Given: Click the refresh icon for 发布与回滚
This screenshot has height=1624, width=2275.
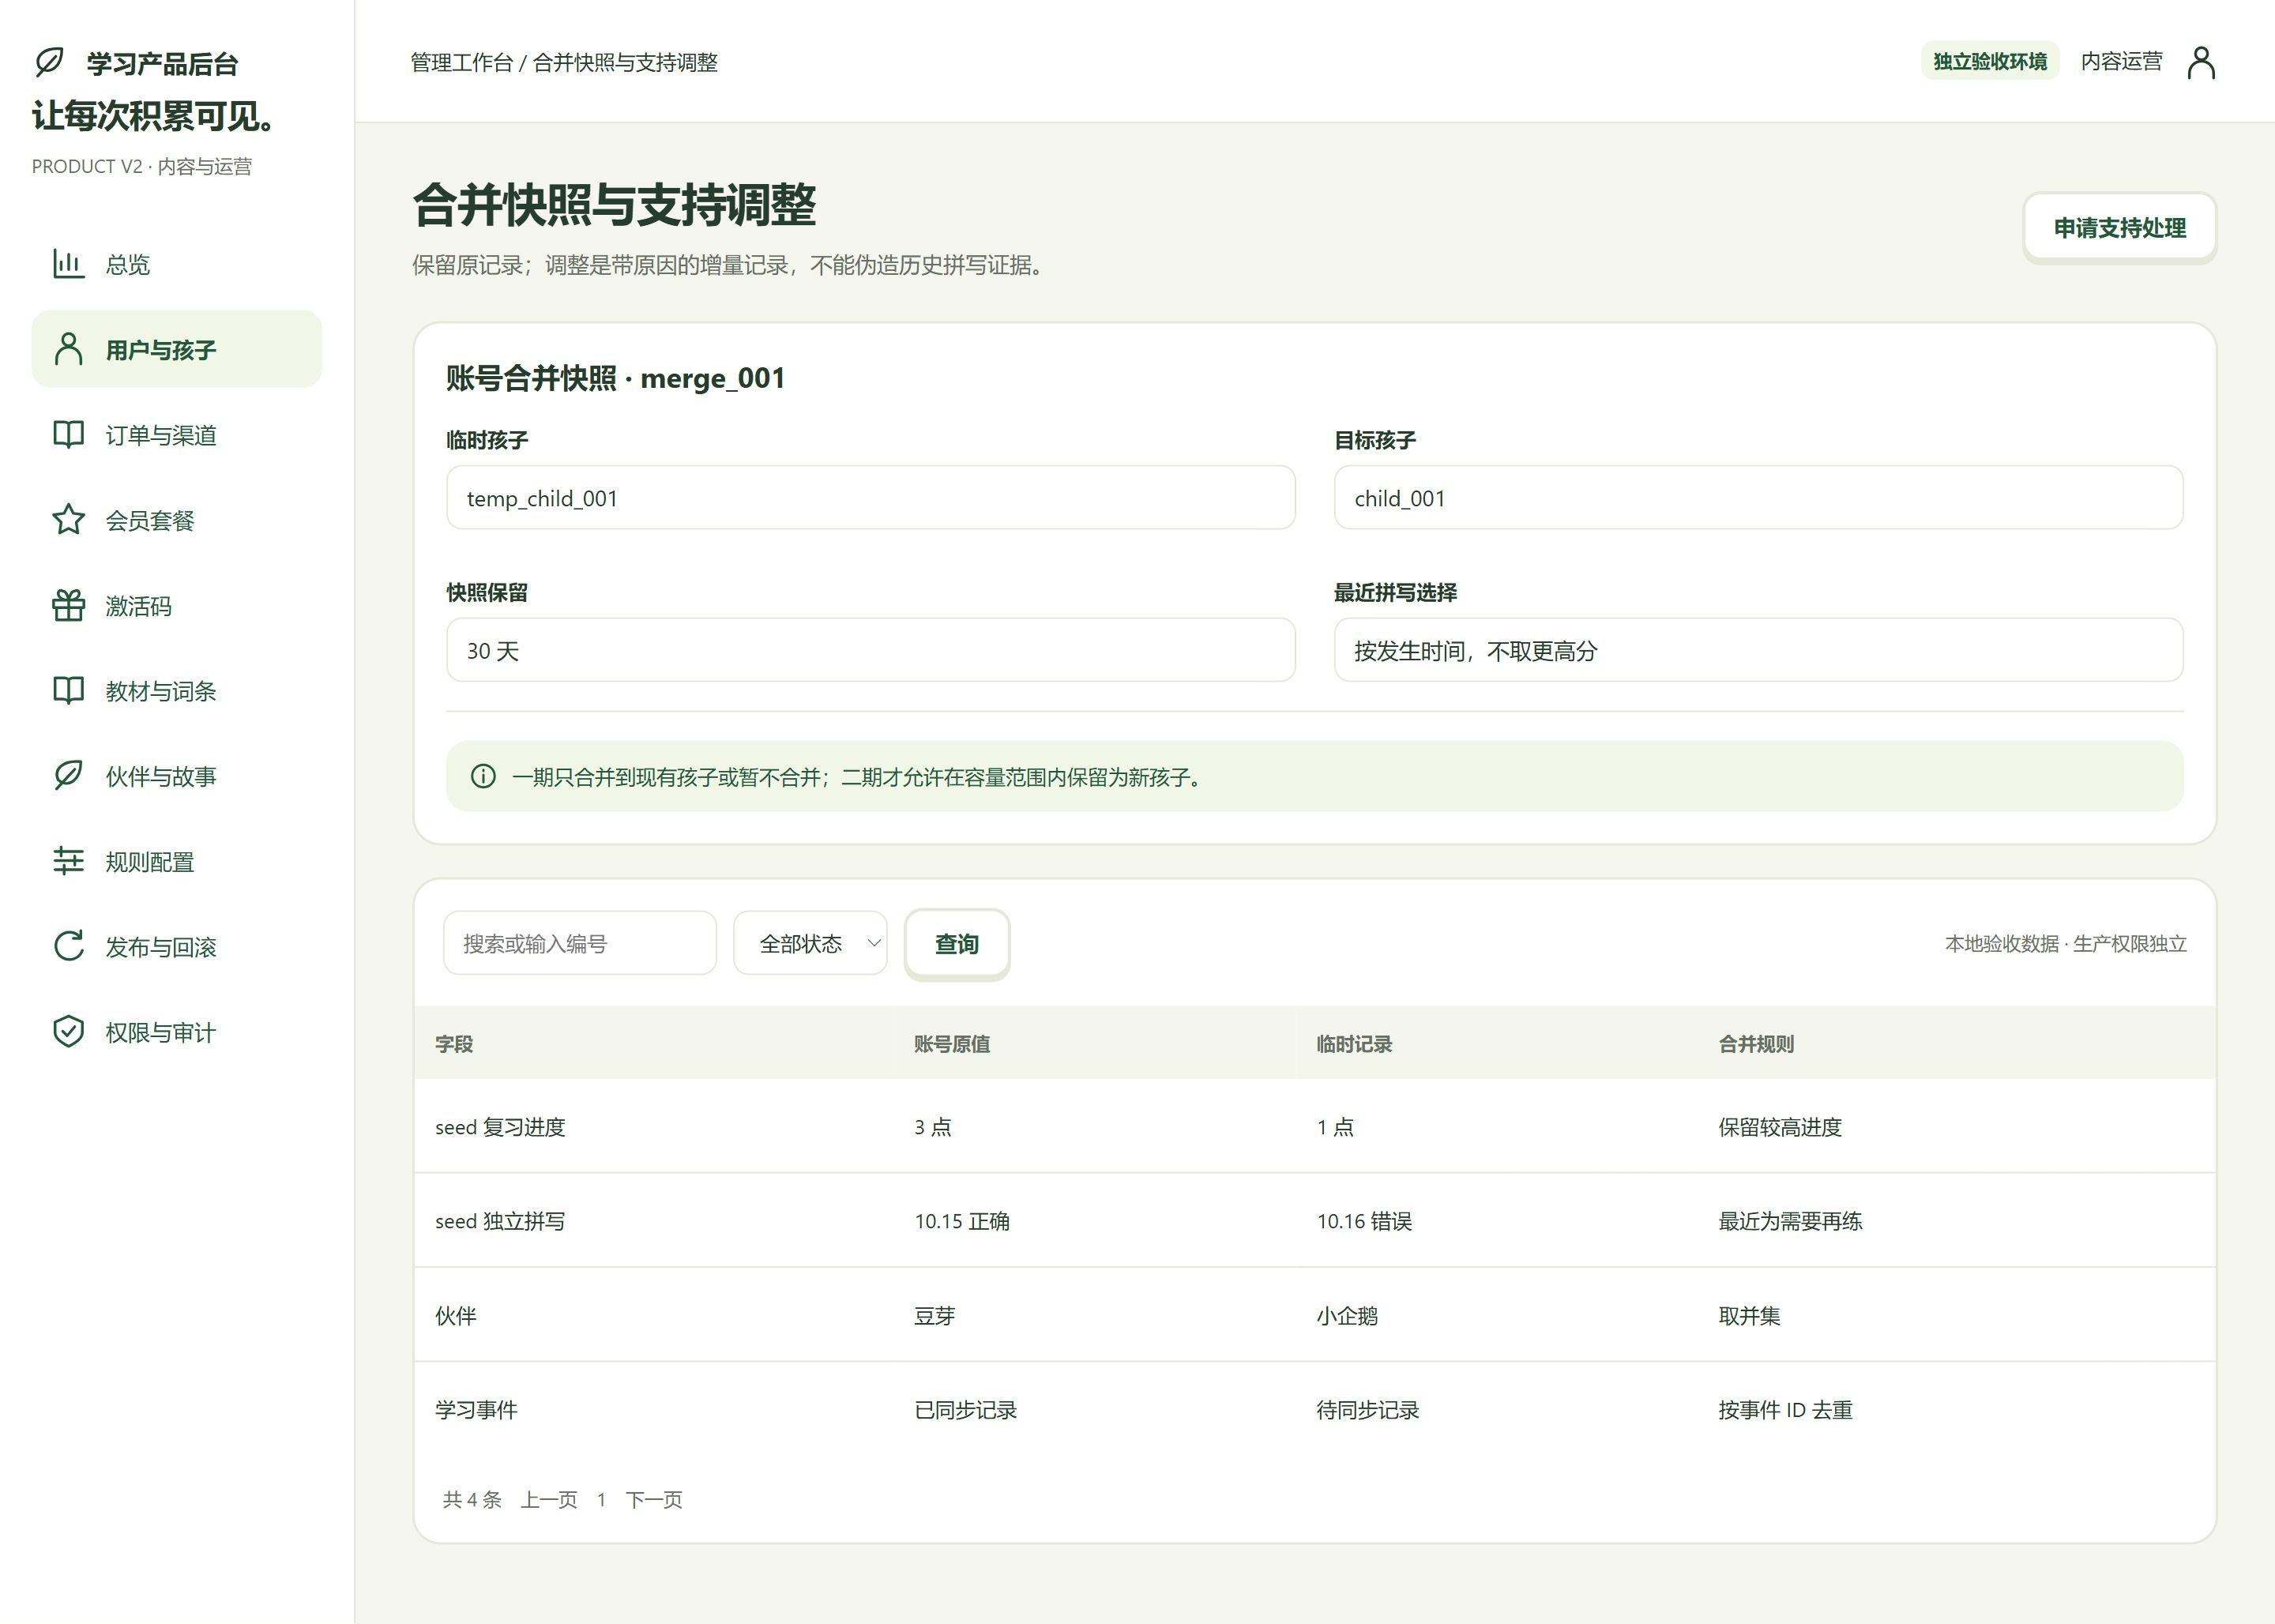Looking at the screenshot, I should click(x=68, y=946).
